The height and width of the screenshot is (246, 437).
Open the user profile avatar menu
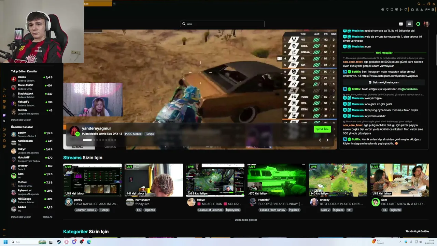(426, 24)
